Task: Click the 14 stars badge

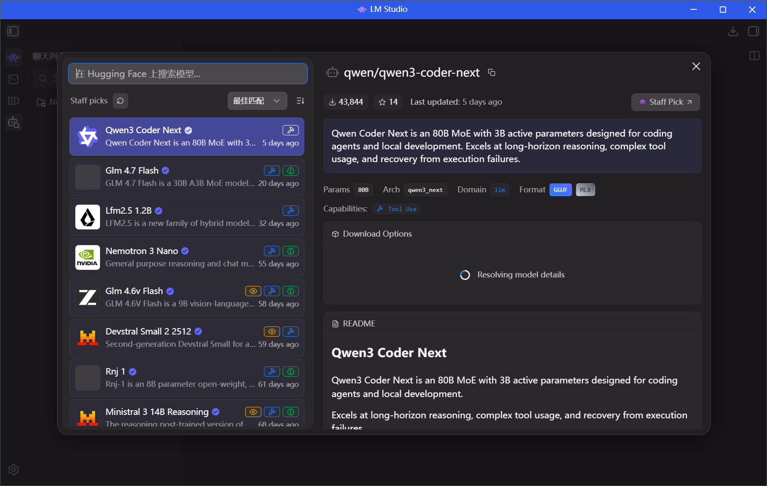Action: [388, 102]
